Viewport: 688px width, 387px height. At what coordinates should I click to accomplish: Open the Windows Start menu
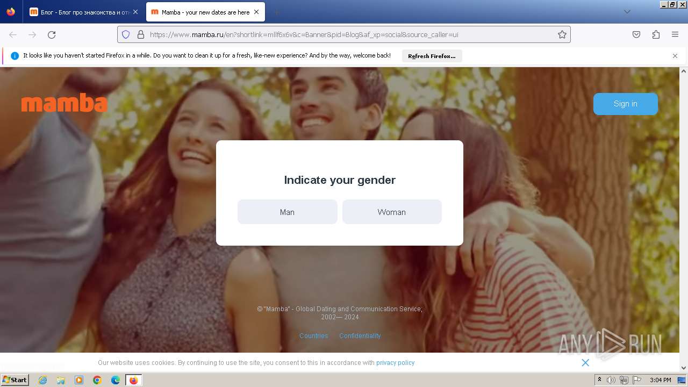pyautogui.click(x=15, y=380)
